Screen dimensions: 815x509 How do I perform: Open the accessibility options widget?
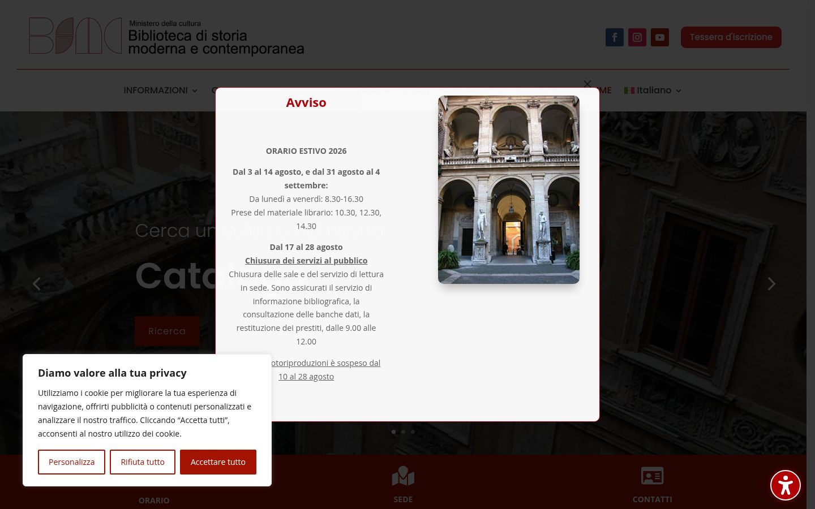[x=786, y=485]
